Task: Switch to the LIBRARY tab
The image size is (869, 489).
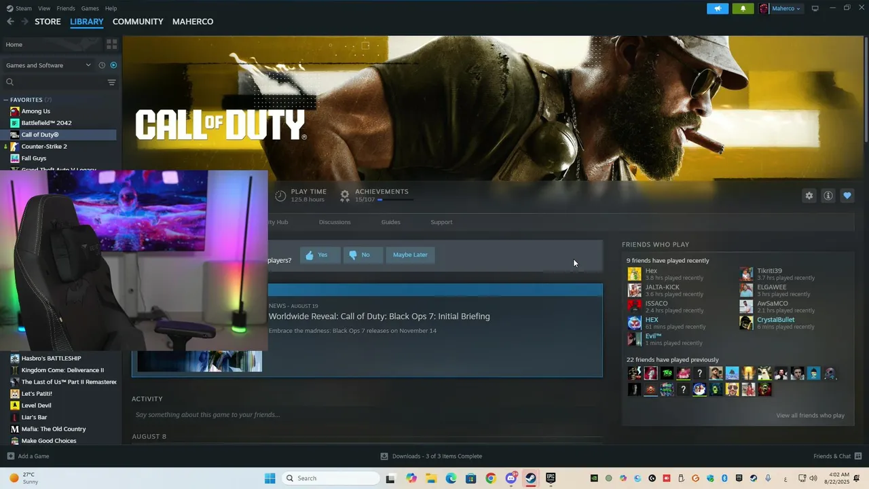Action: [x=87, y=22]
